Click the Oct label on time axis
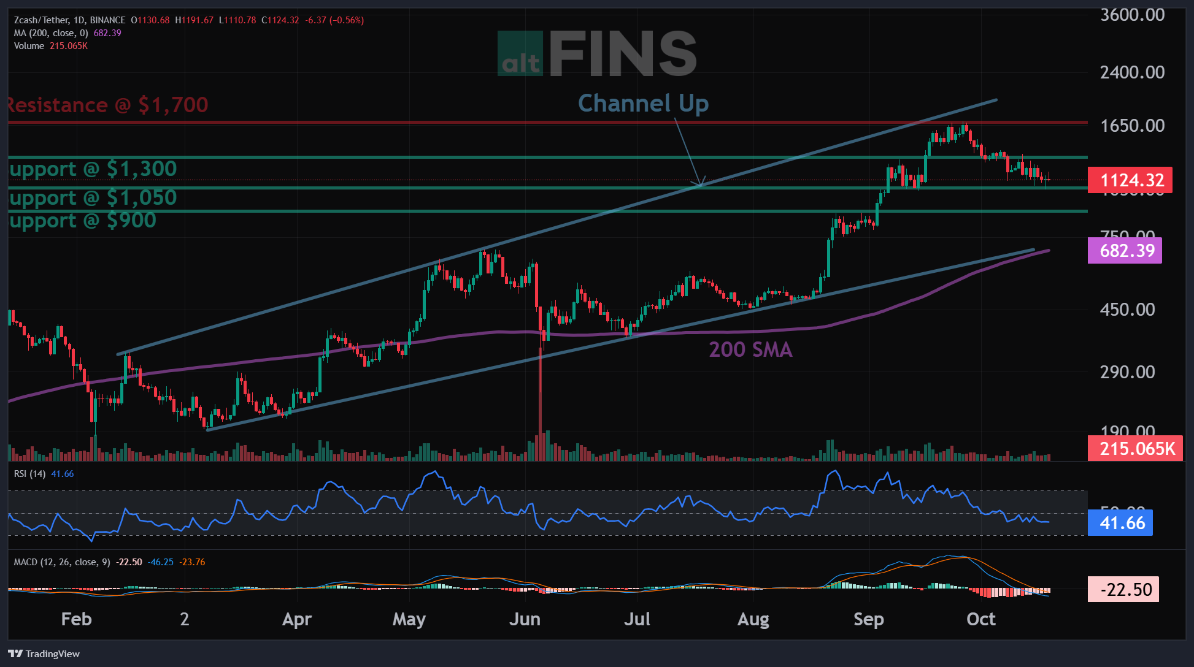This screenshot has width=1194, height=667. pos(981,619)
